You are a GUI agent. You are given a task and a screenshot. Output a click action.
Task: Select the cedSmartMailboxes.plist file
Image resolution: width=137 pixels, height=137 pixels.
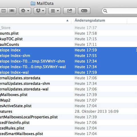[68, 134]
